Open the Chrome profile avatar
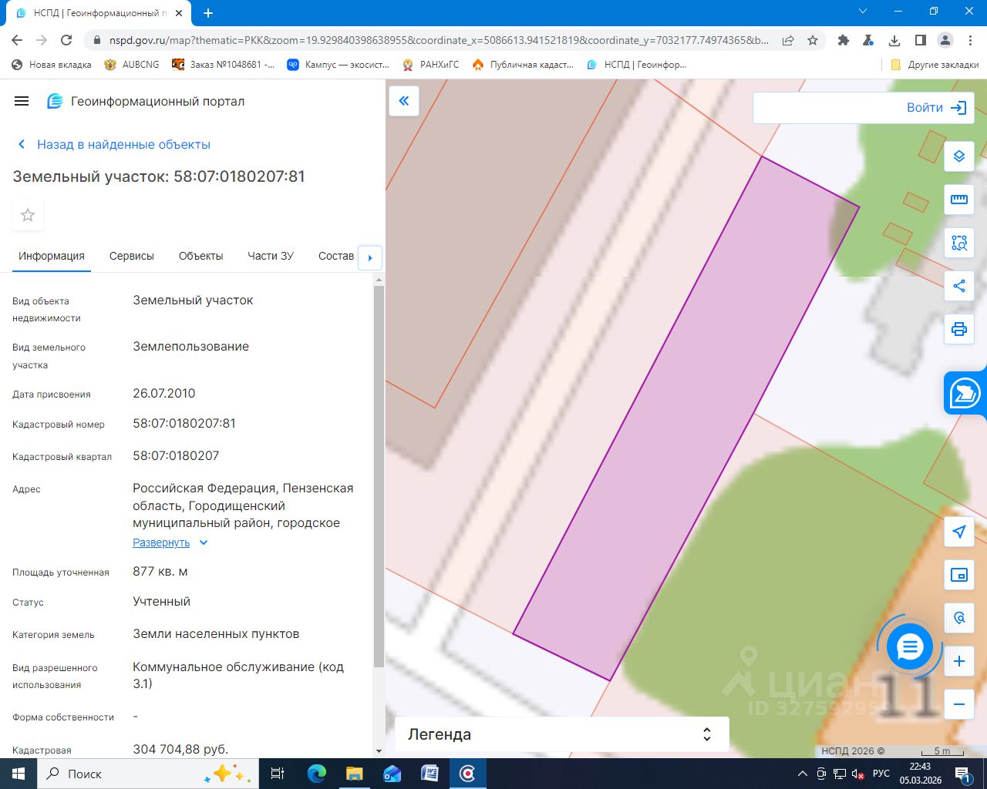Image resolution: width=987 pixels, height=789 pixels. point(945,40)
